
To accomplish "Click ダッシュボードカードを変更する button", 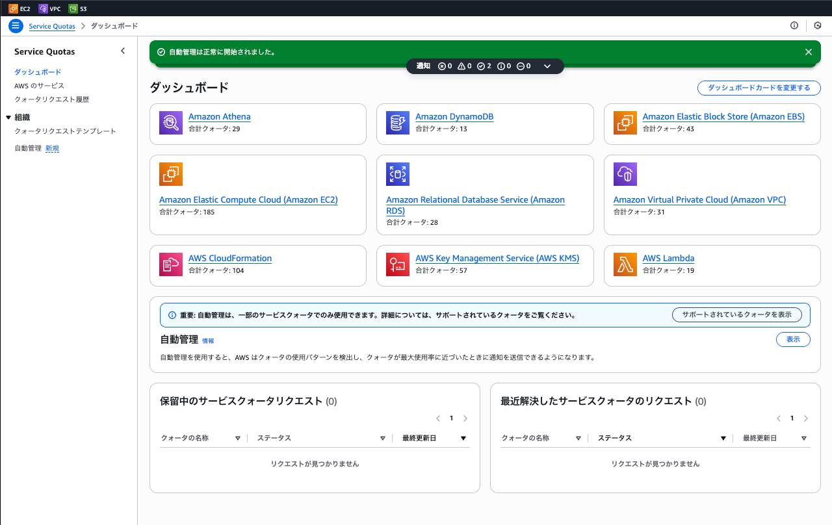I will pos(759,88).
